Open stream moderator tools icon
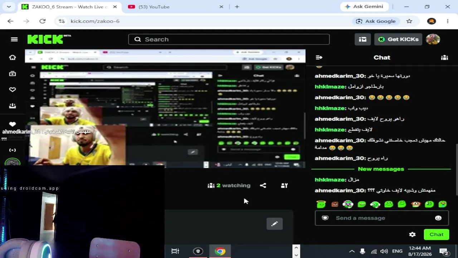Viewport: 458px width, 258px height. 284,186
